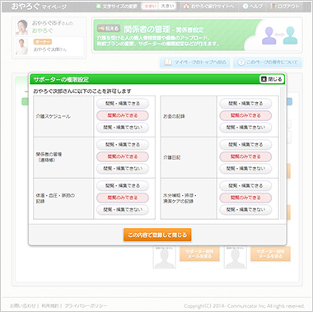This screenshot has height=312, width=313.
Task: Click おやろぐ市子さん profile photo
Action: click(21, 27)
